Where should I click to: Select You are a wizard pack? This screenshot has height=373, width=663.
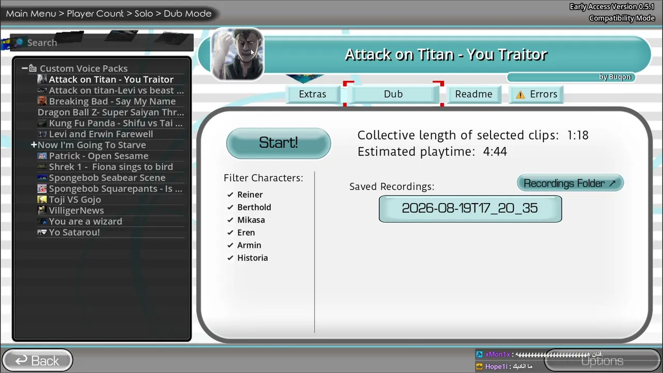coord(111,221)
